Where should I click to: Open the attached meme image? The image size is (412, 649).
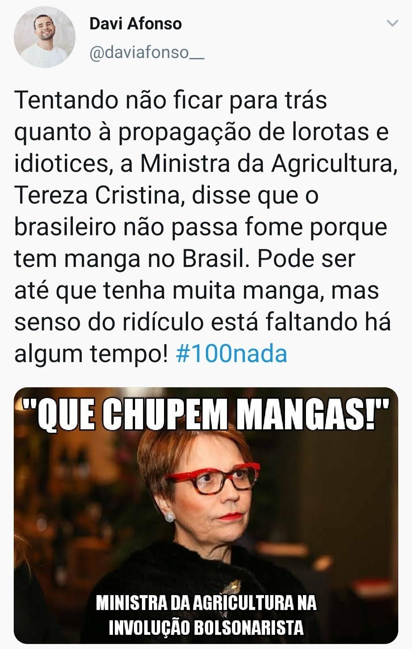(x=206, y=516)
